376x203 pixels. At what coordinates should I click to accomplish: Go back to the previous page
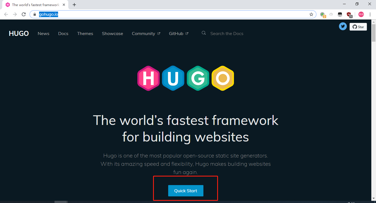(x=6, y=14)
